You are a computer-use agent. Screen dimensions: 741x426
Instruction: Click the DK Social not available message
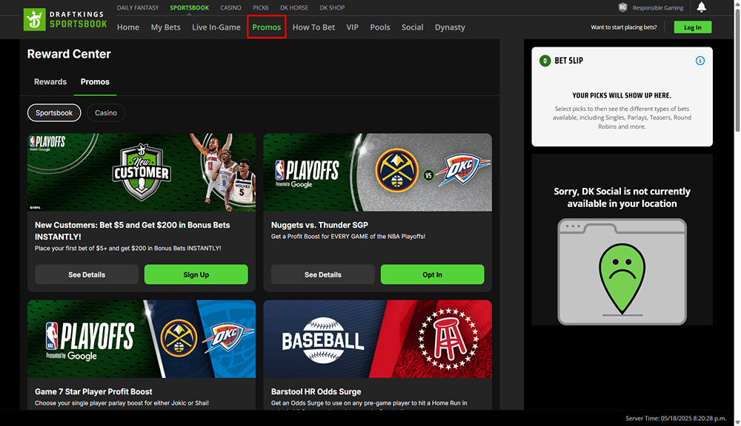[x=622, y=197]
